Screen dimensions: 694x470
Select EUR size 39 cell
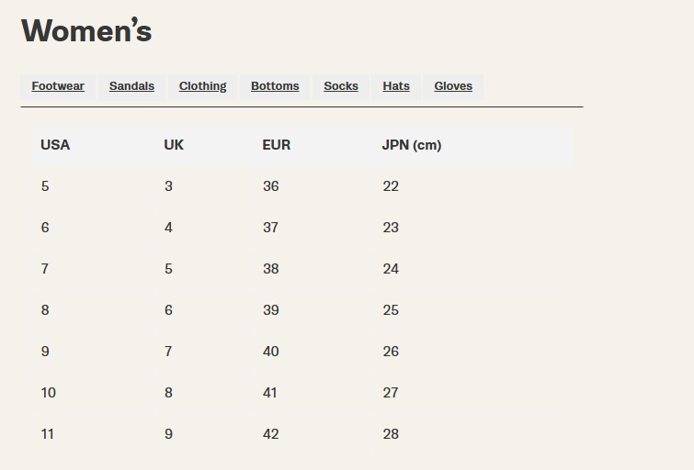click(270, 310)
